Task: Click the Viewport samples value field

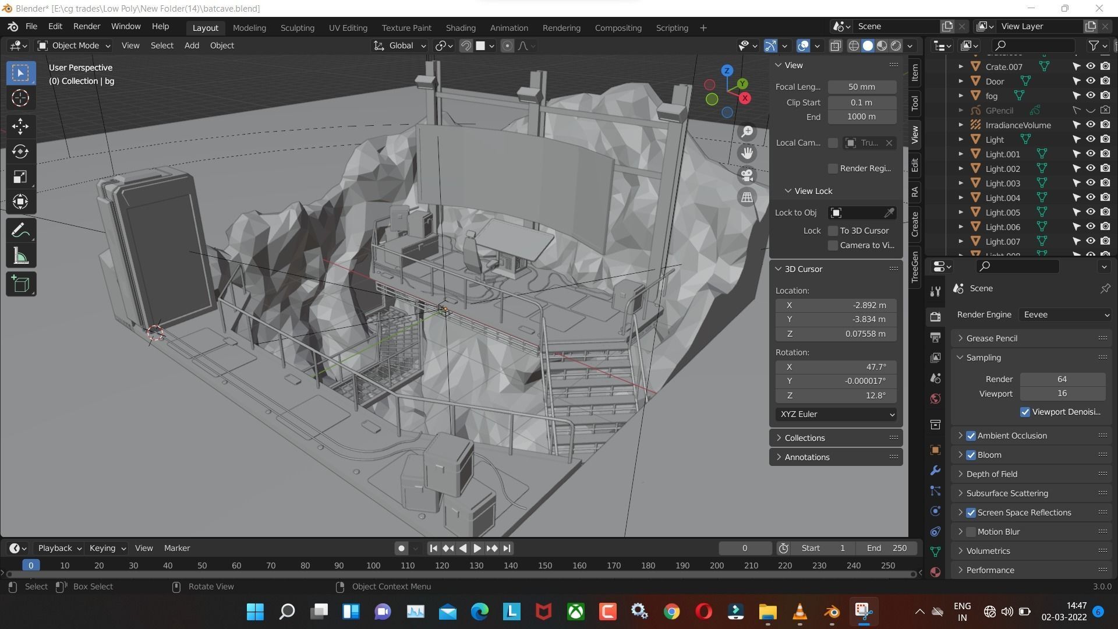Action: pos(1062,394)
